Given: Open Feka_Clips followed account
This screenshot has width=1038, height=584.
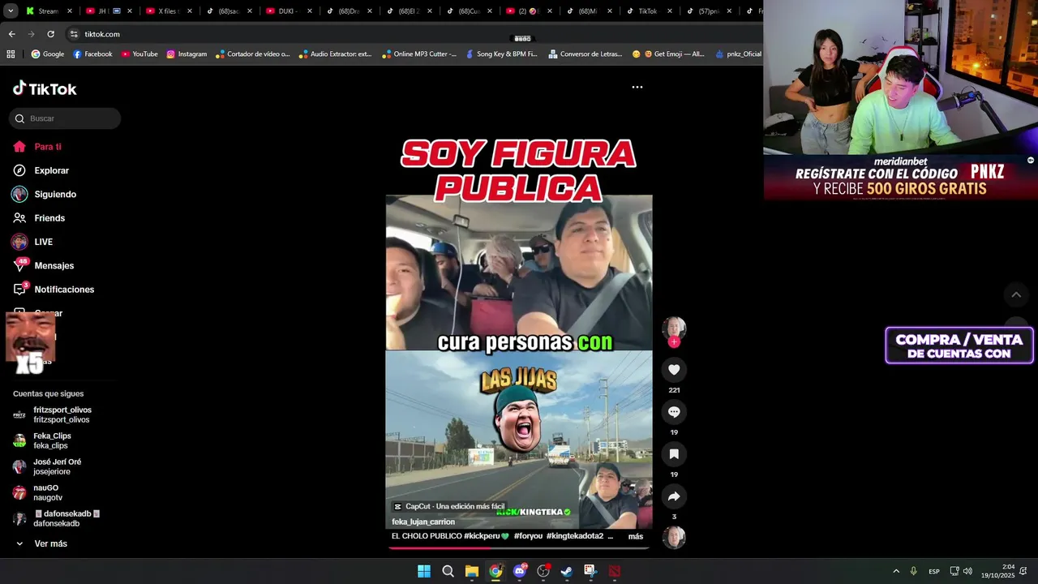Looking at the screenshot, I should (x=42, y=440).
